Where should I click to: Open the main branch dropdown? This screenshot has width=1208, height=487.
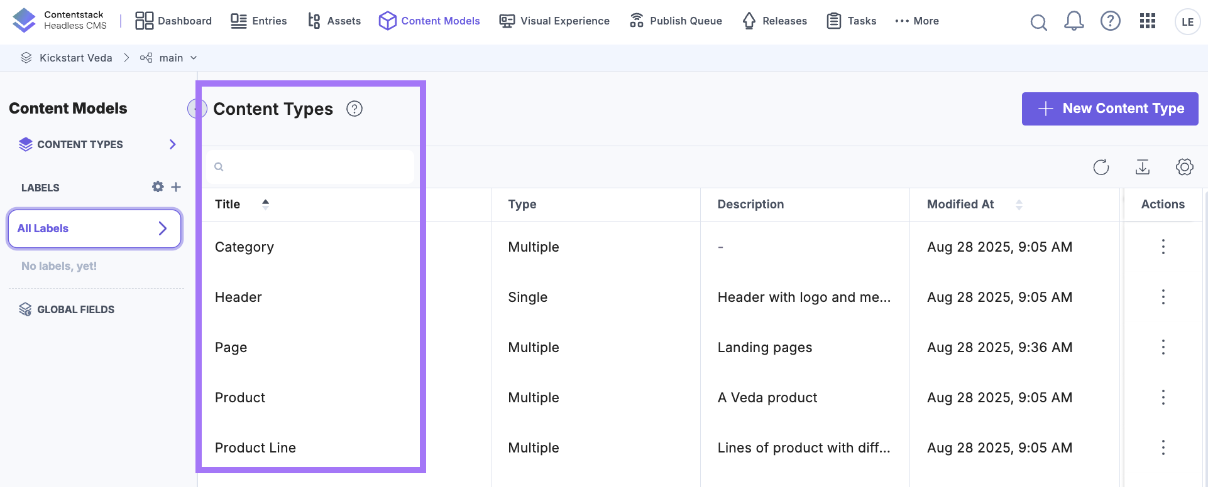click(x=168, y=58)
